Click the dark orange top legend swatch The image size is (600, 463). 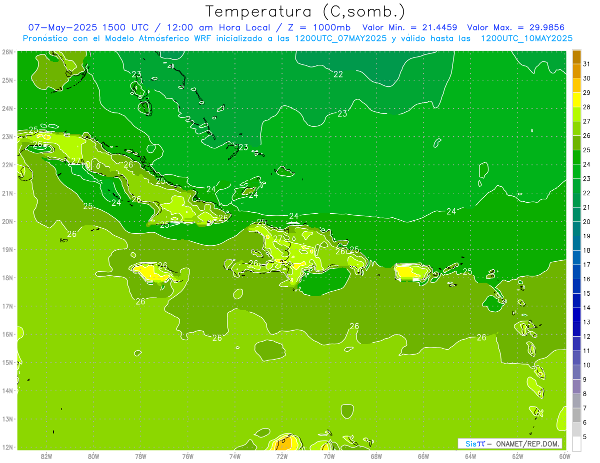[x=577, y=57]
